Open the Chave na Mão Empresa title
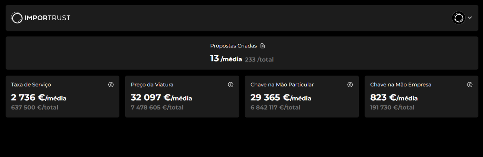The height and width of the screenshot is (157, 483). point(401,85)
